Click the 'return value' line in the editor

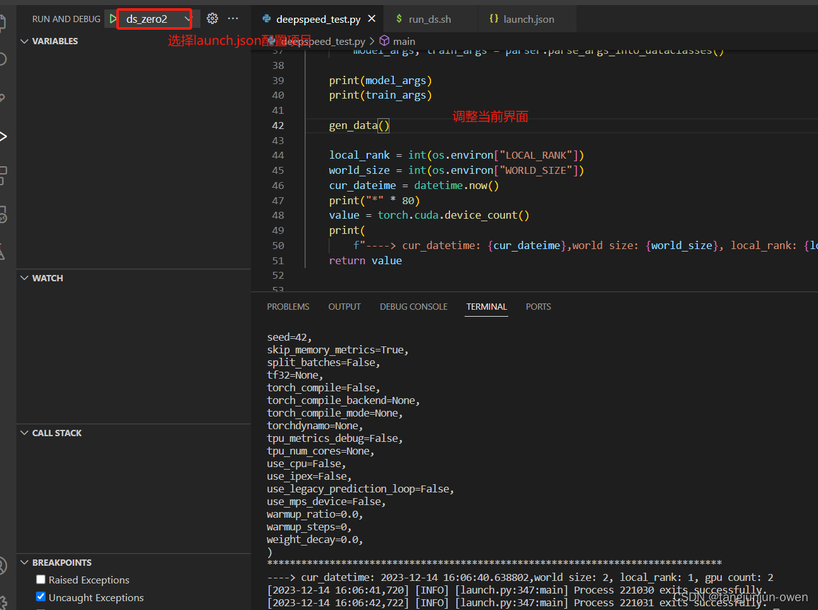coord(365,260)
